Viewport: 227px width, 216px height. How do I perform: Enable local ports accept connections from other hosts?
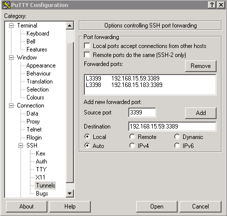tap(87, 46)
